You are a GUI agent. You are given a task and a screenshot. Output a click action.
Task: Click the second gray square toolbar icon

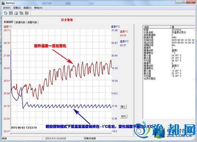11,13
